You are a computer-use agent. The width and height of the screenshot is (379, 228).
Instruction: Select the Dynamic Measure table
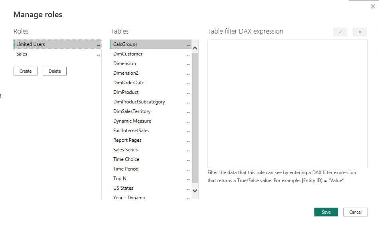point(151,121)
